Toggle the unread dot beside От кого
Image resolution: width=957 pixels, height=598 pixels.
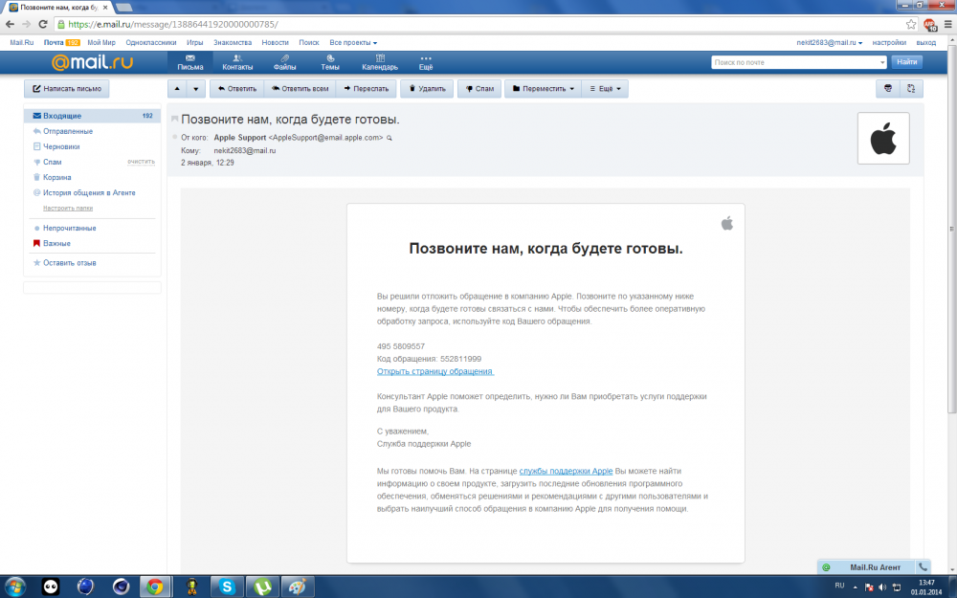point(174,137)
